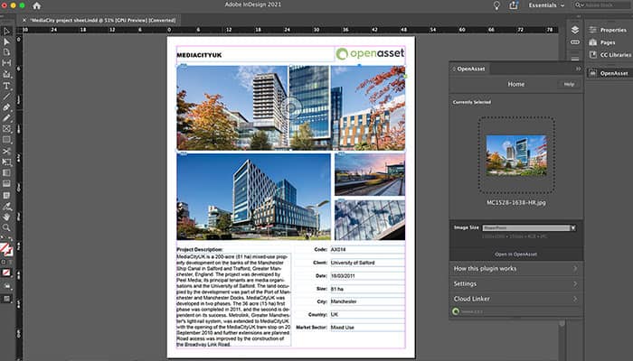Screen dimensions: 633x361
Task: Click the lightbulb Learn icon
Action: pyautogui.click(x=496, y=5)
